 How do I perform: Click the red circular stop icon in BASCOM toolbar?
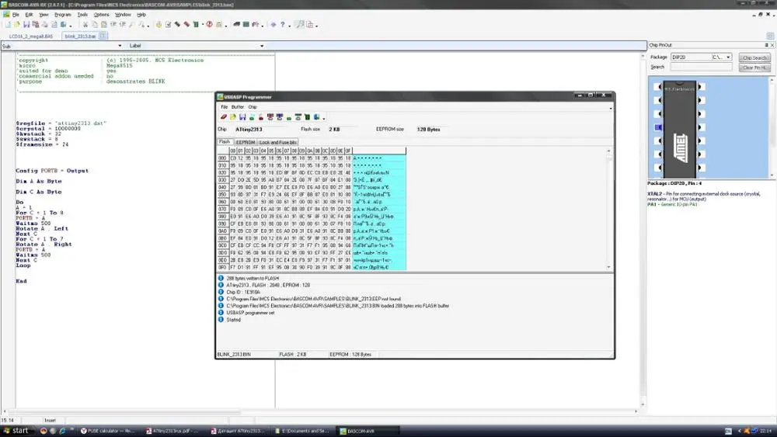point(209,24)
